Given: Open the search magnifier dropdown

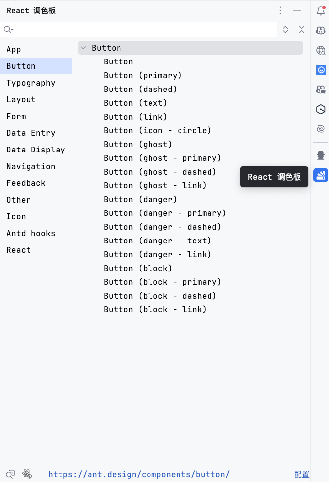Looking at the screenshot, I should pyautogui.click(x=8, y=30).
